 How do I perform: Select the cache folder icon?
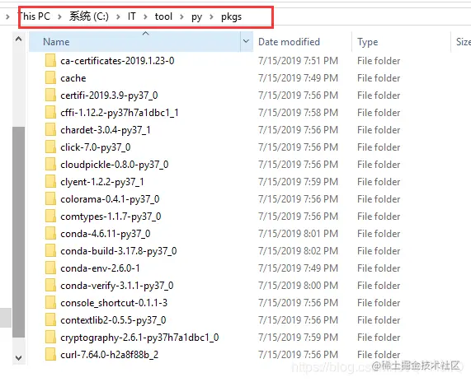(x=50, y=78)
